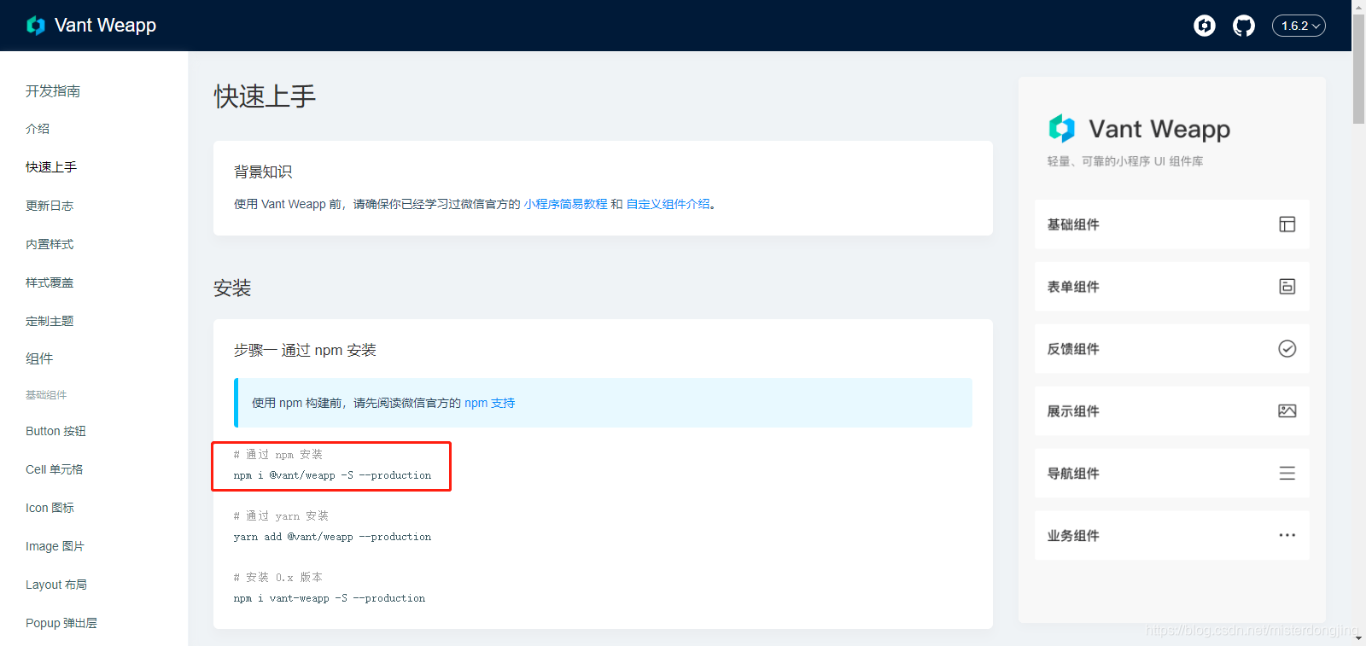Click the Vant Weapp logo icon in header
This screenshot has width=1366, height=646.
click(36, 26)
